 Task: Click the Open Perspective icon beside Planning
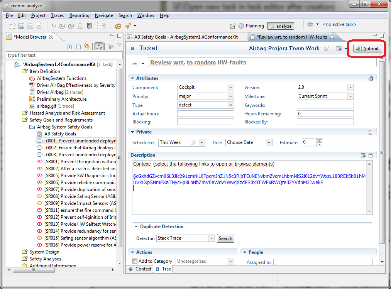coord(232,26)
